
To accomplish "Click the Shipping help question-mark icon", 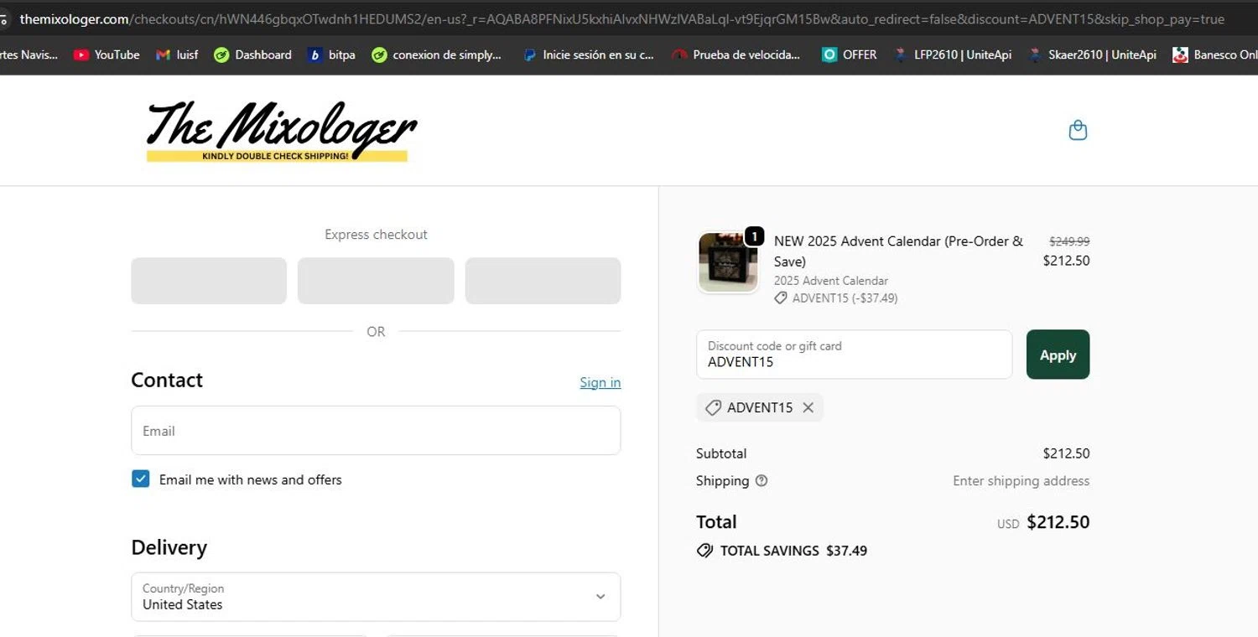I will tap(762, 480).
